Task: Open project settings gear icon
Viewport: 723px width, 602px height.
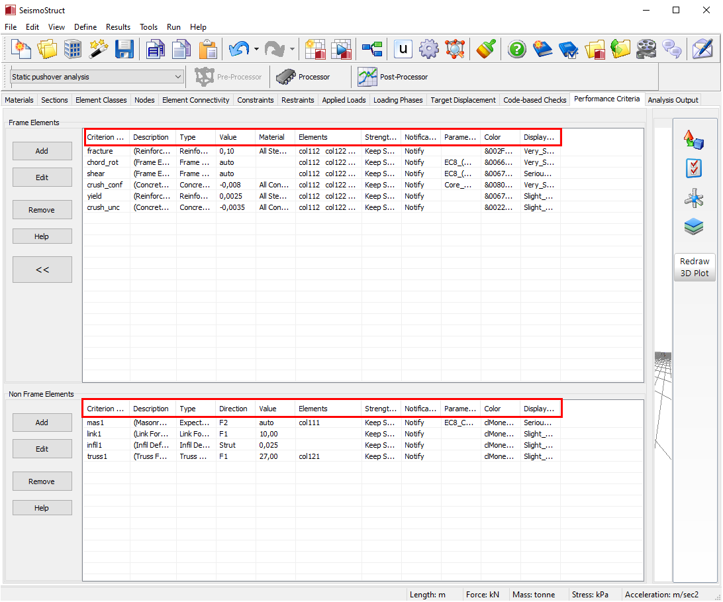Action: pos(429,49)
